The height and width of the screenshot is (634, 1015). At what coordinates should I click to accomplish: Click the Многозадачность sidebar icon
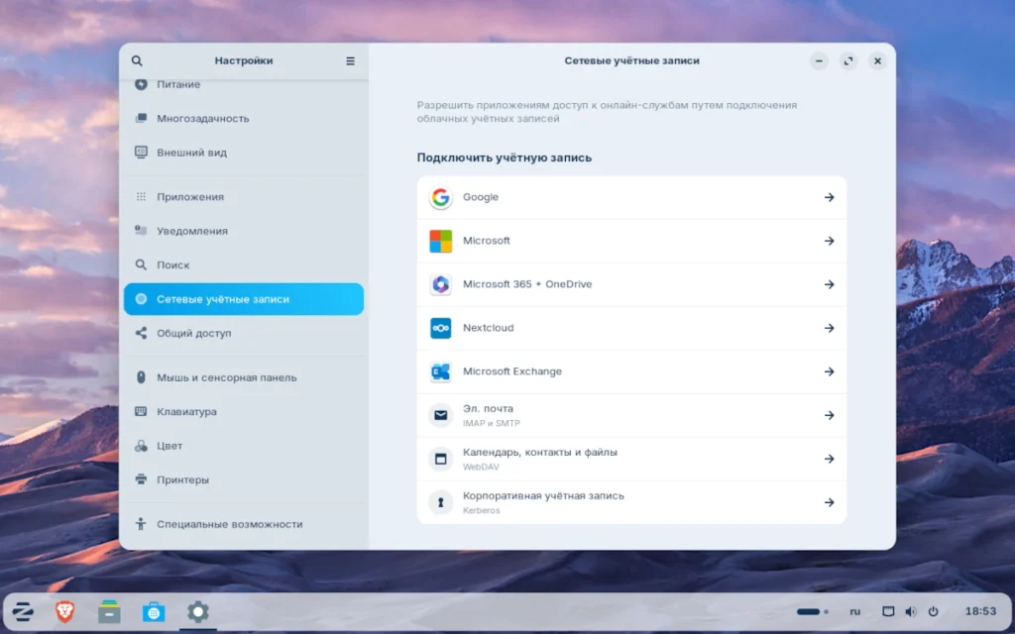141,119
